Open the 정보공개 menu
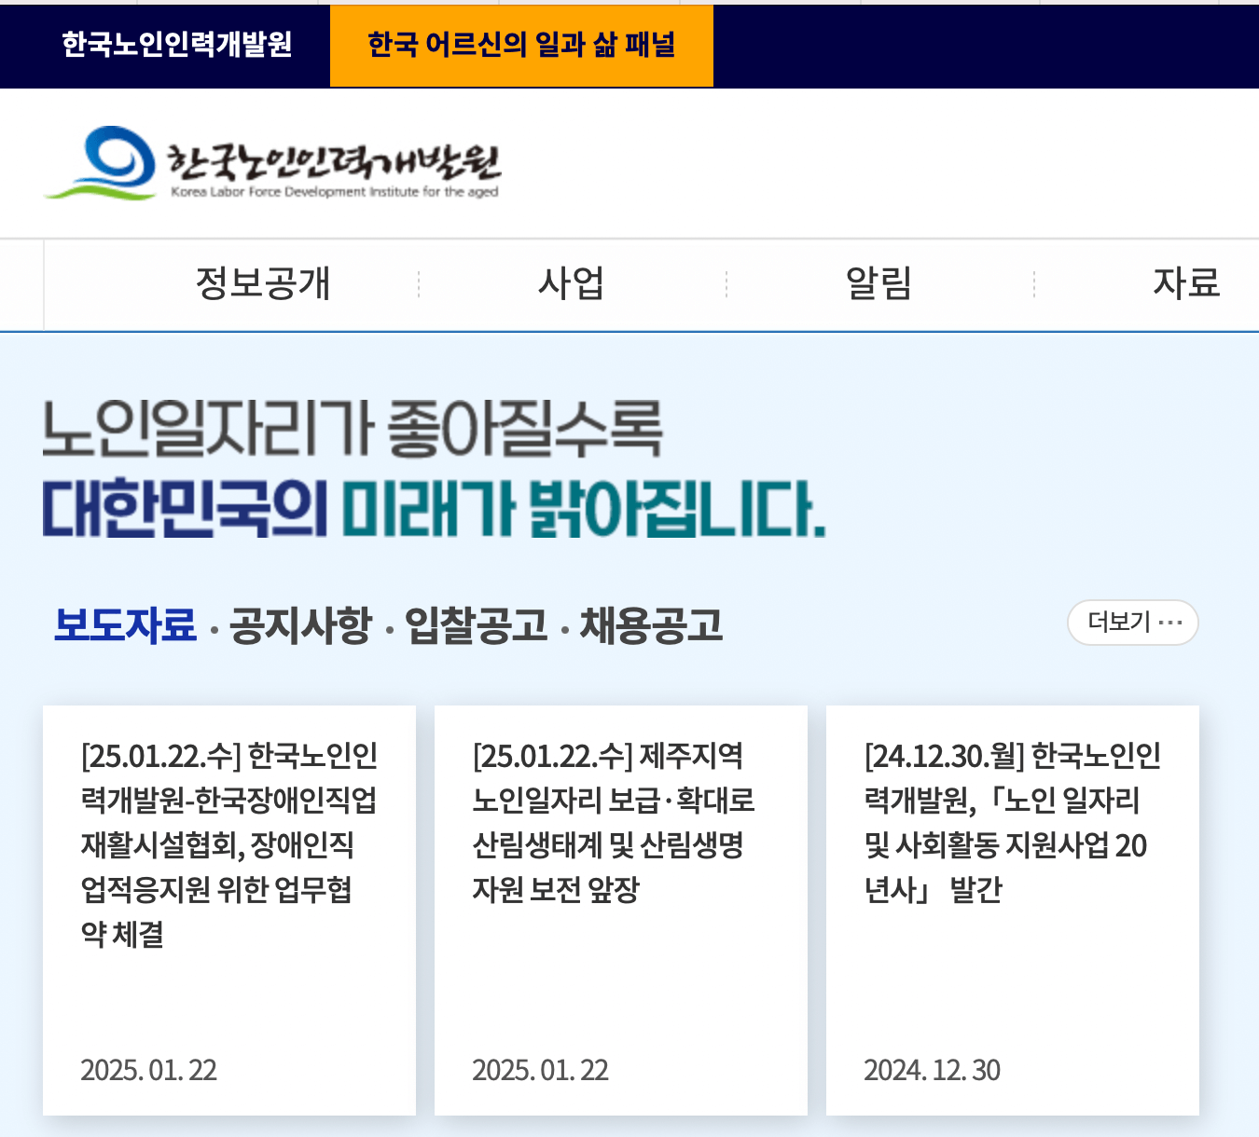The height and width of the screenshot is (1137, 1259). [264, 284]
